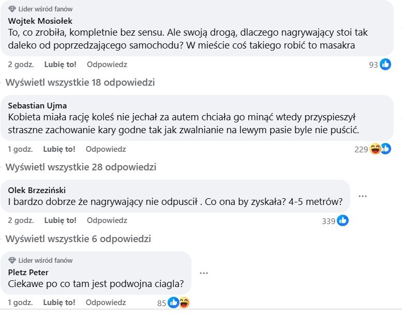Click Odpowiedz under Wojtek Mosiołek's comment
This screenshot has height=318, width=402.
click(107, 65)
